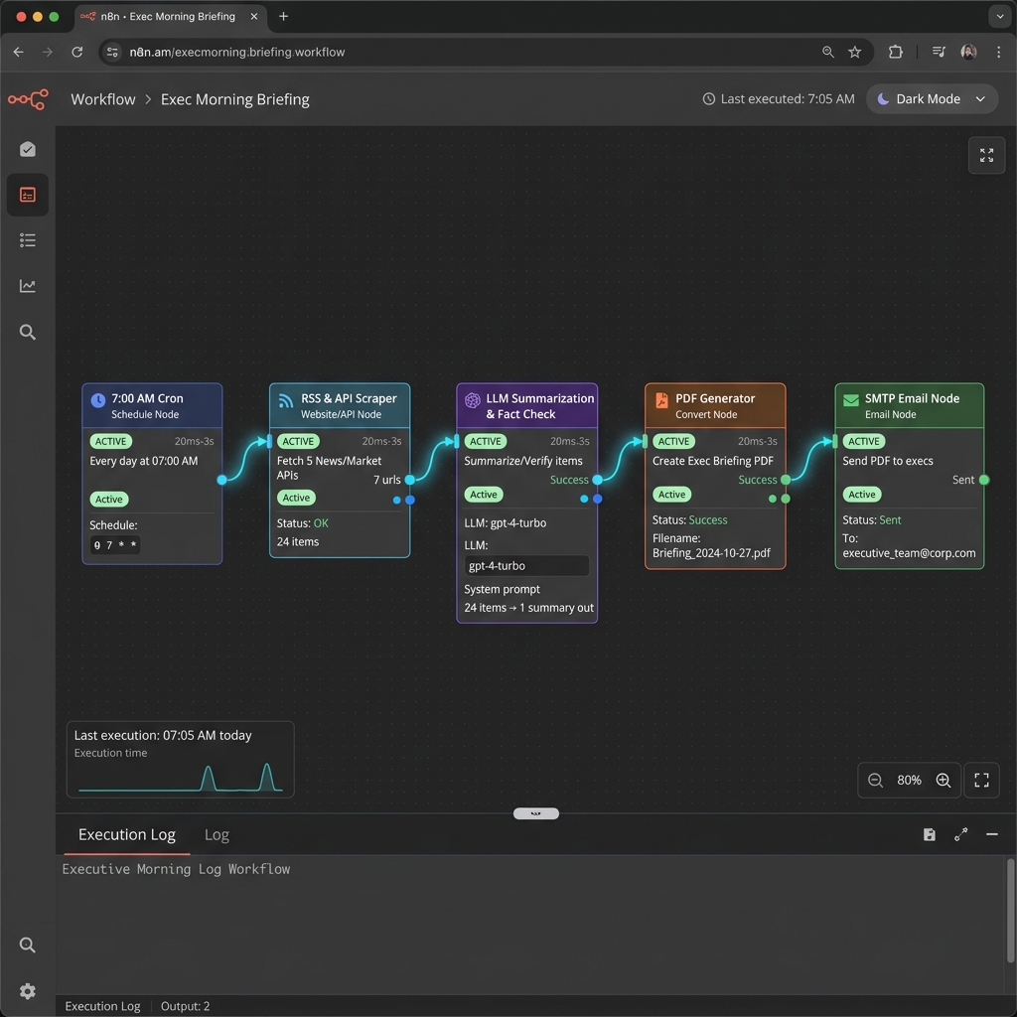Viewport: 1017px width, 1017px height.
Task: Toggle ACTIVE badge on PDF Generator node
Action: click(x=674, y=441)
